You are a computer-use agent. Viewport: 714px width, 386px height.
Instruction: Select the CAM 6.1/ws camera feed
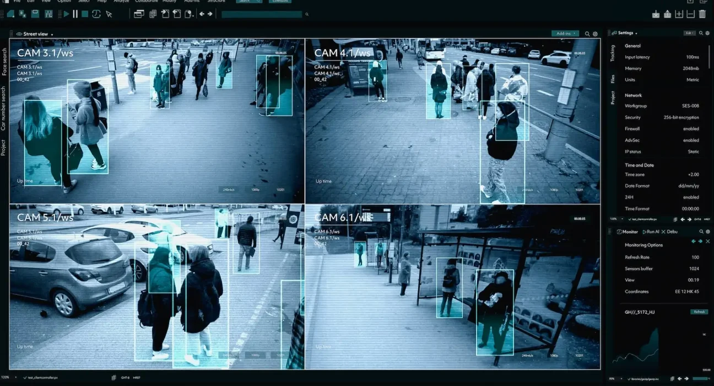click(x=453, y=287)
